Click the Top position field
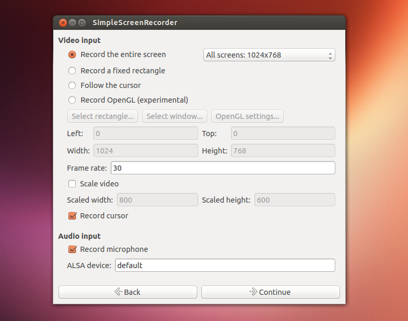 [x=283, y=134]
